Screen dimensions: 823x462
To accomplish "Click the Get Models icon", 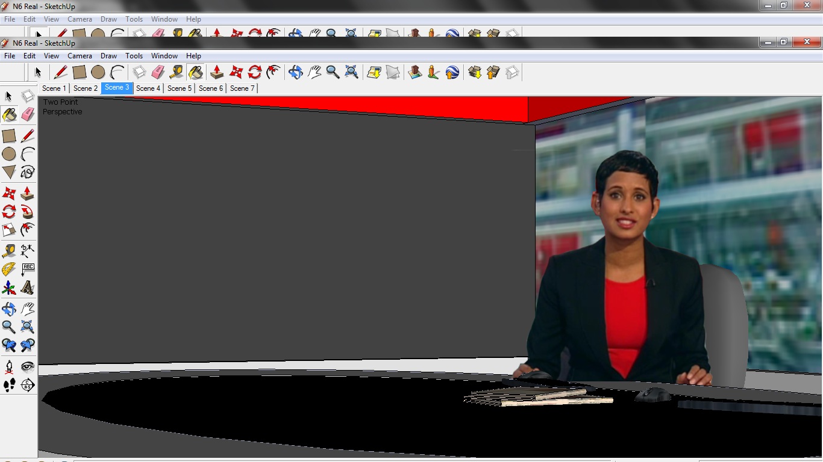I will pos(475,72).
